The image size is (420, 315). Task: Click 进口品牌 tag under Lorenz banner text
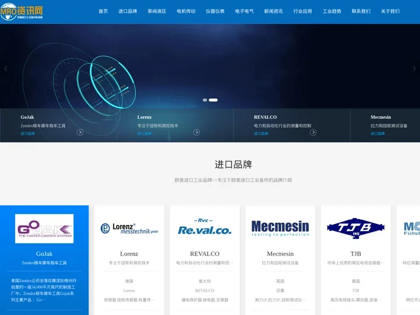tap(145, 134)
